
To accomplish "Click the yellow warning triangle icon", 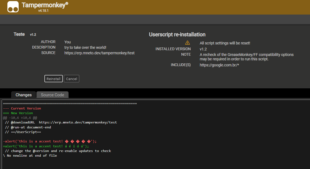I will pyautogui.click(x=187, y=43).
